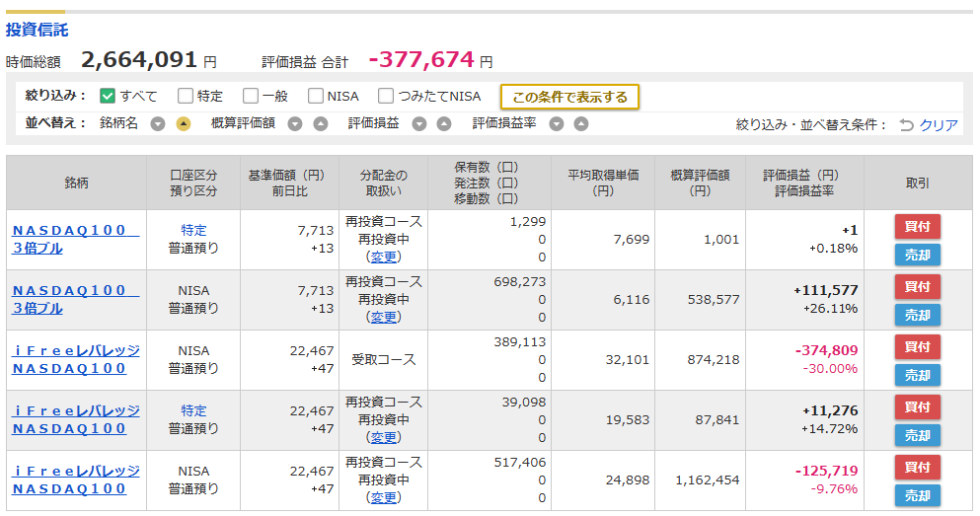Sort 評価損益 ascending arrow

click(444, 123)
